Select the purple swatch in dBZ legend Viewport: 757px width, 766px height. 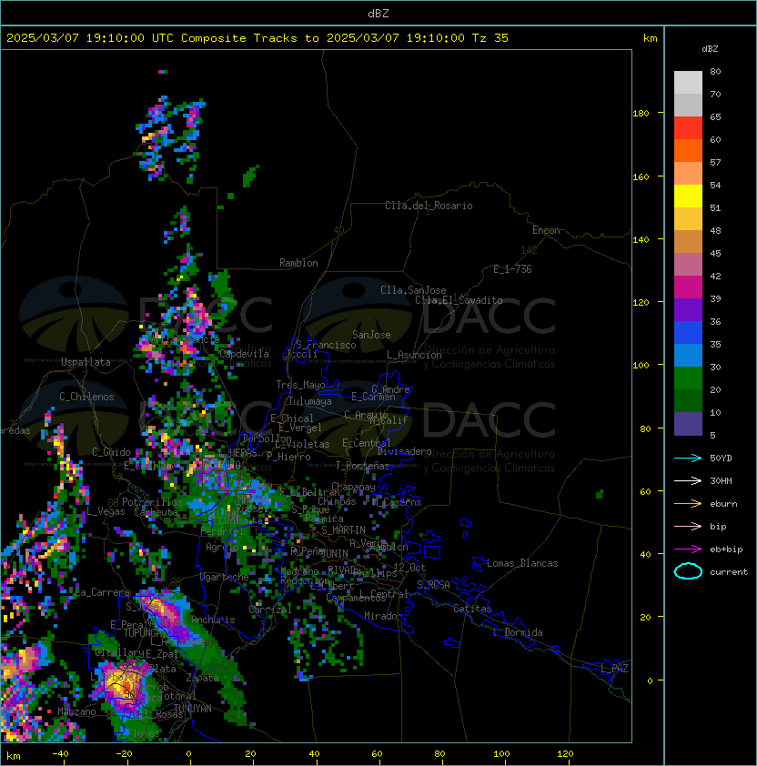point(688,310)
